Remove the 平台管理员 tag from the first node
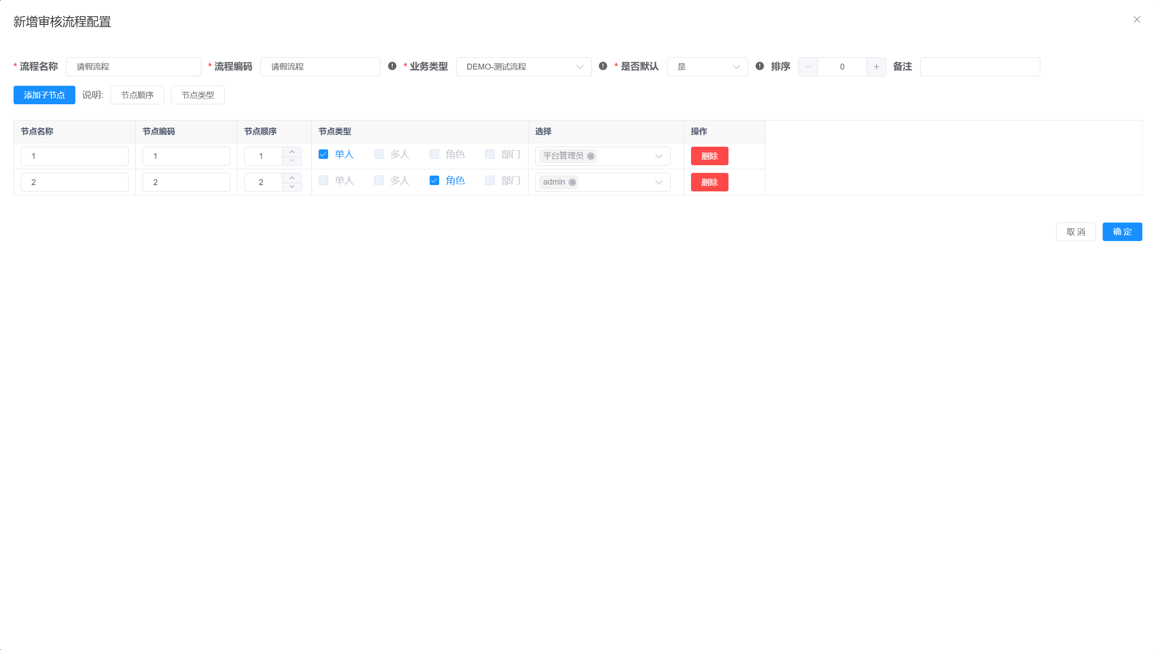The height and width of the screenshot is (650, 1155). [x=590, y=156]
